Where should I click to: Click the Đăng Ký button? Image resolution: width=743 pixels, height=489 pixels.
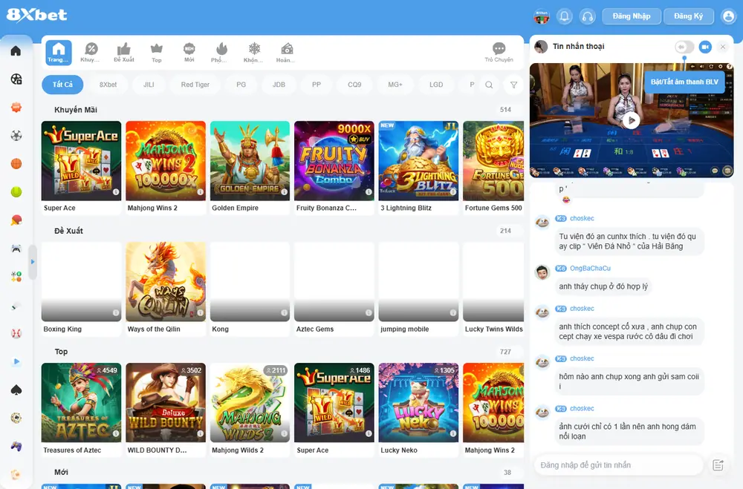pyautogui.click(x=688, y=16)
